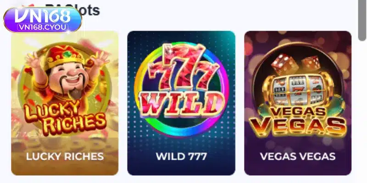The image size is (367, 183).
Task: Click the laughing god of wealth character
Action: coord(67,74)
